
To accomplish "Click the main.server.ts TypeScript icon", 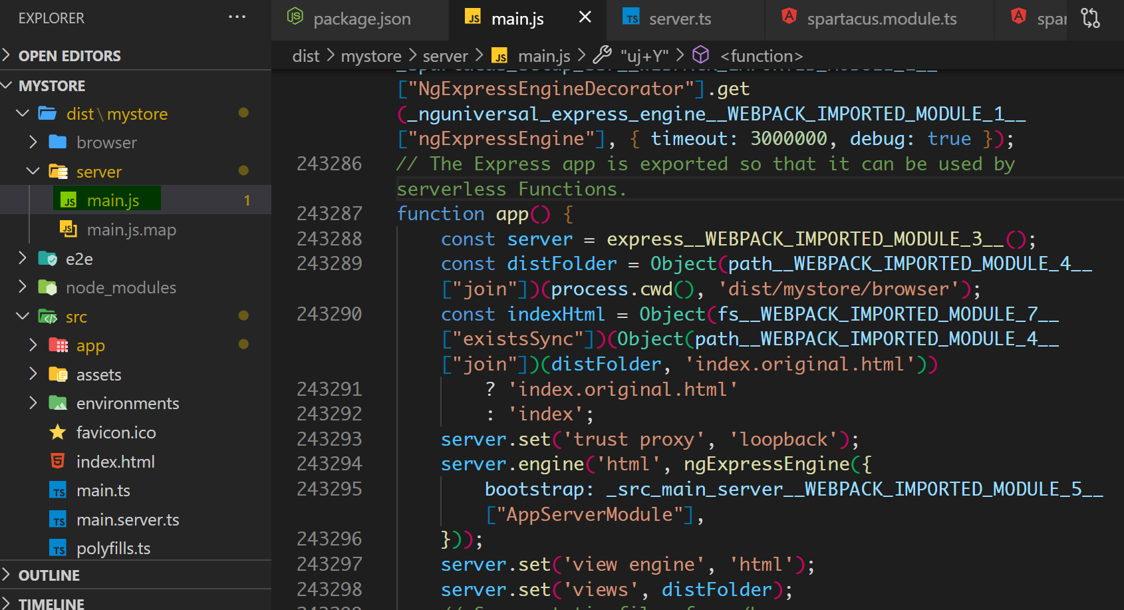I will tap(58, 520).
